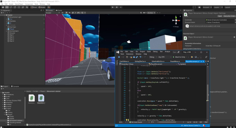Open the Gizmos dropdown in Scene view

click(x=151, y=13)
